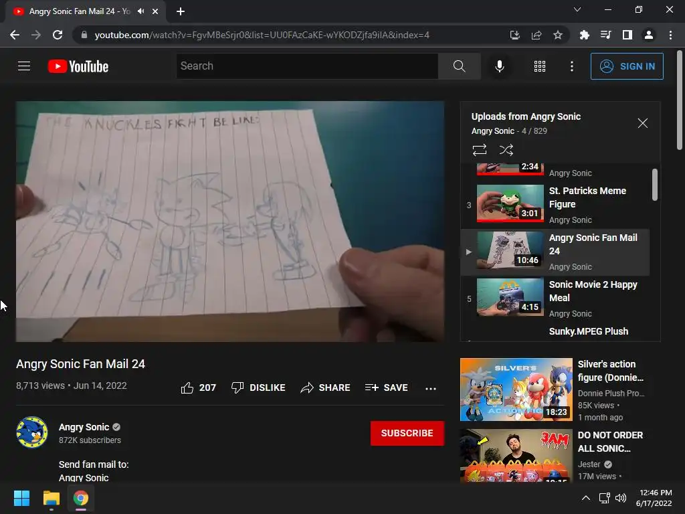Close the Angry Sonic Fan Mail tab

[x=155, y=11]
